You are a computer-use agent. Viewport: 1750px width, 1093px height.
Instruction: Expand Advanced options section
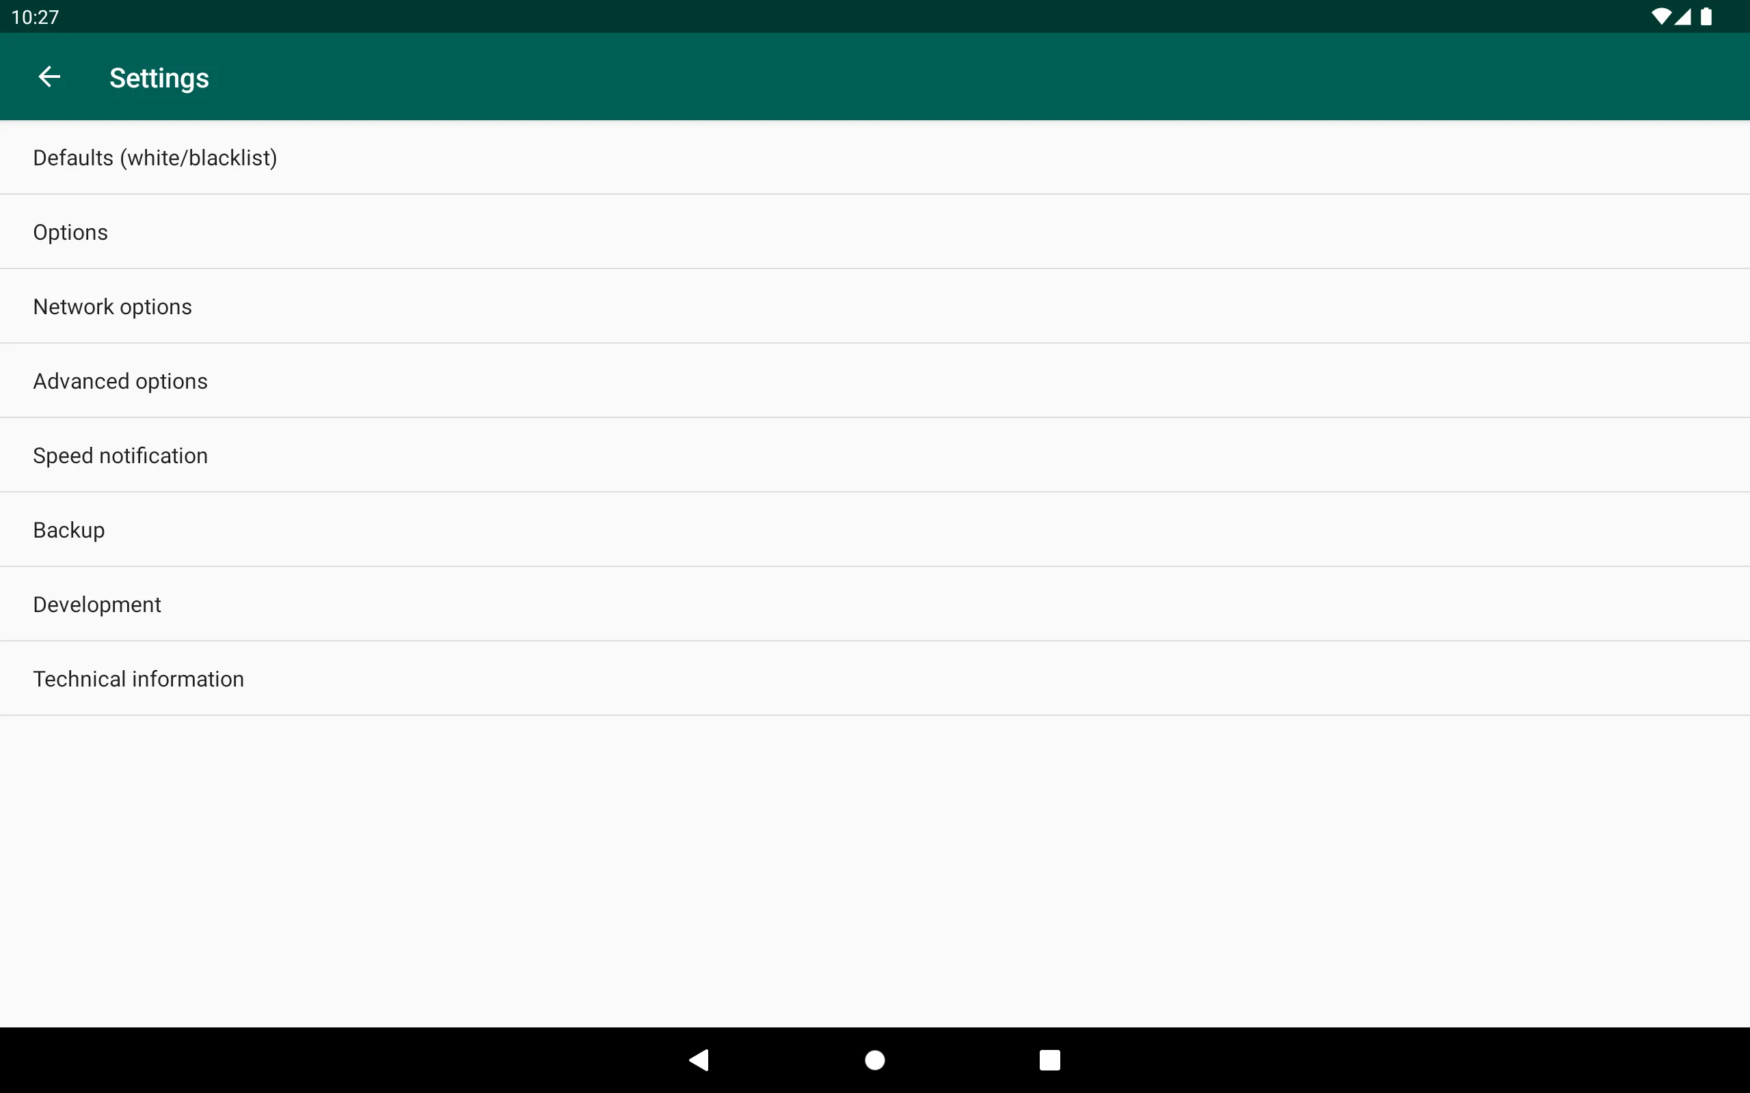(x=120, y=381)
